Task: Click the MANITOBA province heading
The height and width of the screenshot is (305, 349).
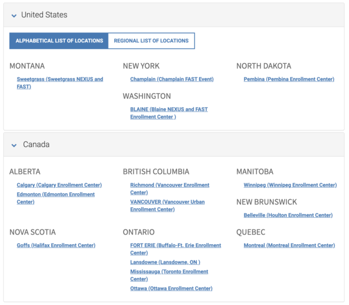Action: (x=255, y=171)
